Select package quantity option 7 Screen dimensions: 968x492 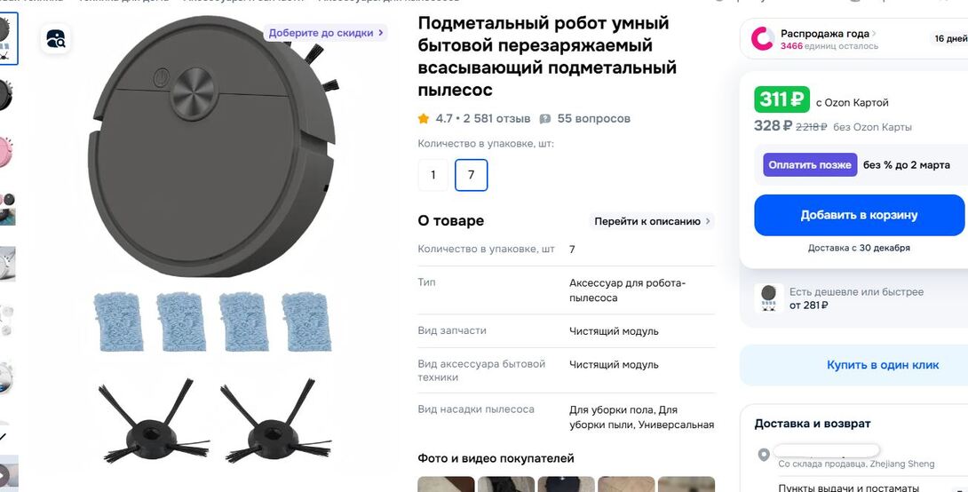coord(471,175)
